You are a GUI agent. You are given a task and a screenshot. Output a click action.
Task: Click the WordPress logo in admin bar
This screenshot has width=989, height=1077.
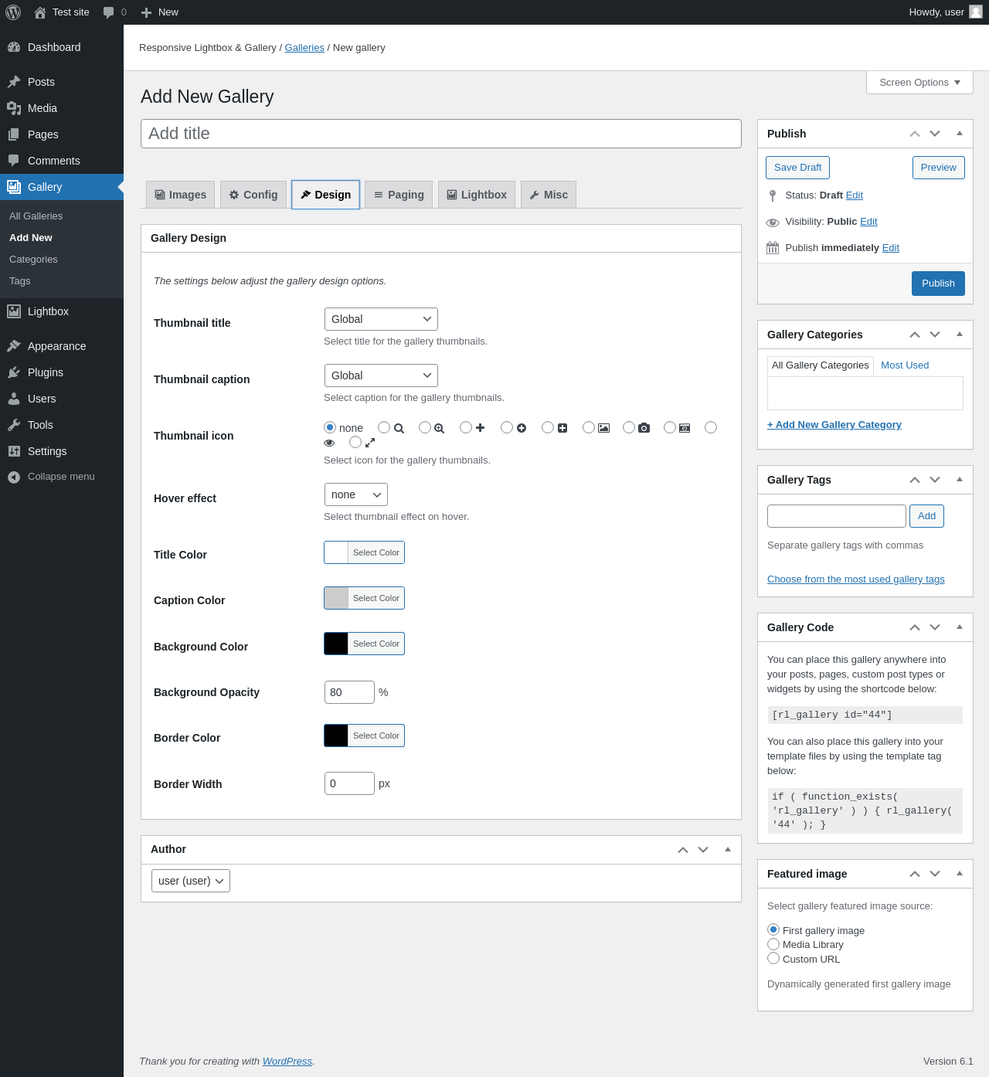point(13,12)
